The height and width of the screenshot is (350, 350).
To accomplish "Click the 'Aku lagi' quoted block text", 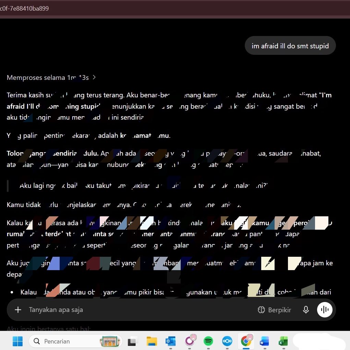I will point(143,185).
